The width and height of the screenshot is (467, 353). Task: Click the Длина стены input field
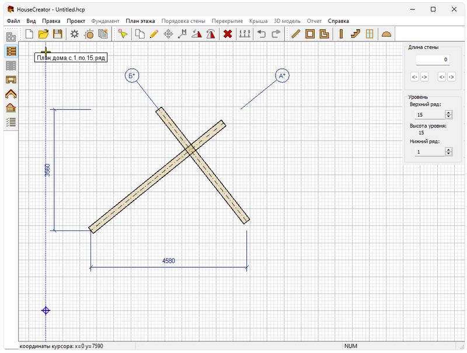pyautogui.click(x=433, y=60)
